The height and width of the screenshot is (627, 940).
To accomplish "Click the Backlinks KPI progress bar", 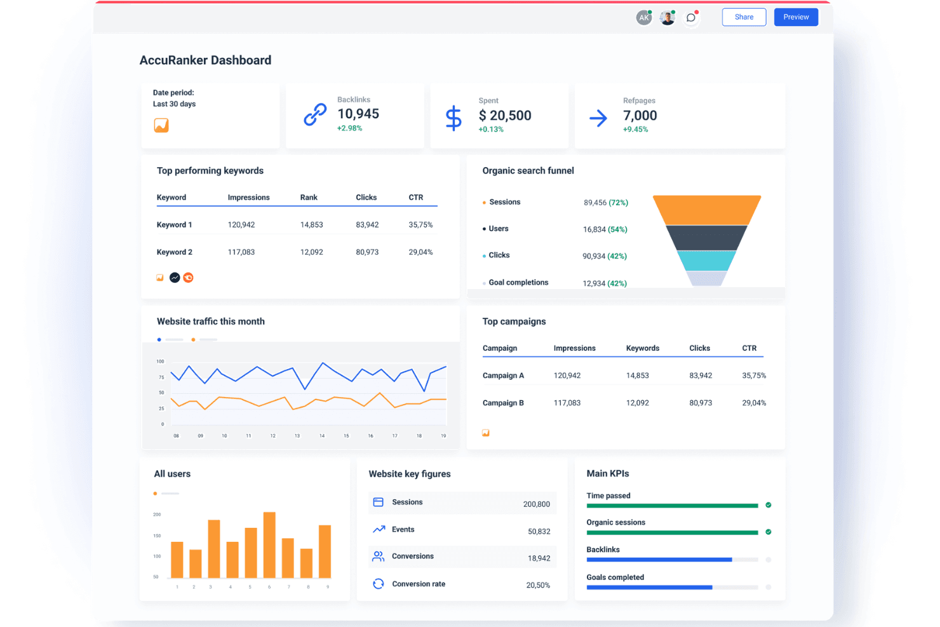I will click(673, 560).
